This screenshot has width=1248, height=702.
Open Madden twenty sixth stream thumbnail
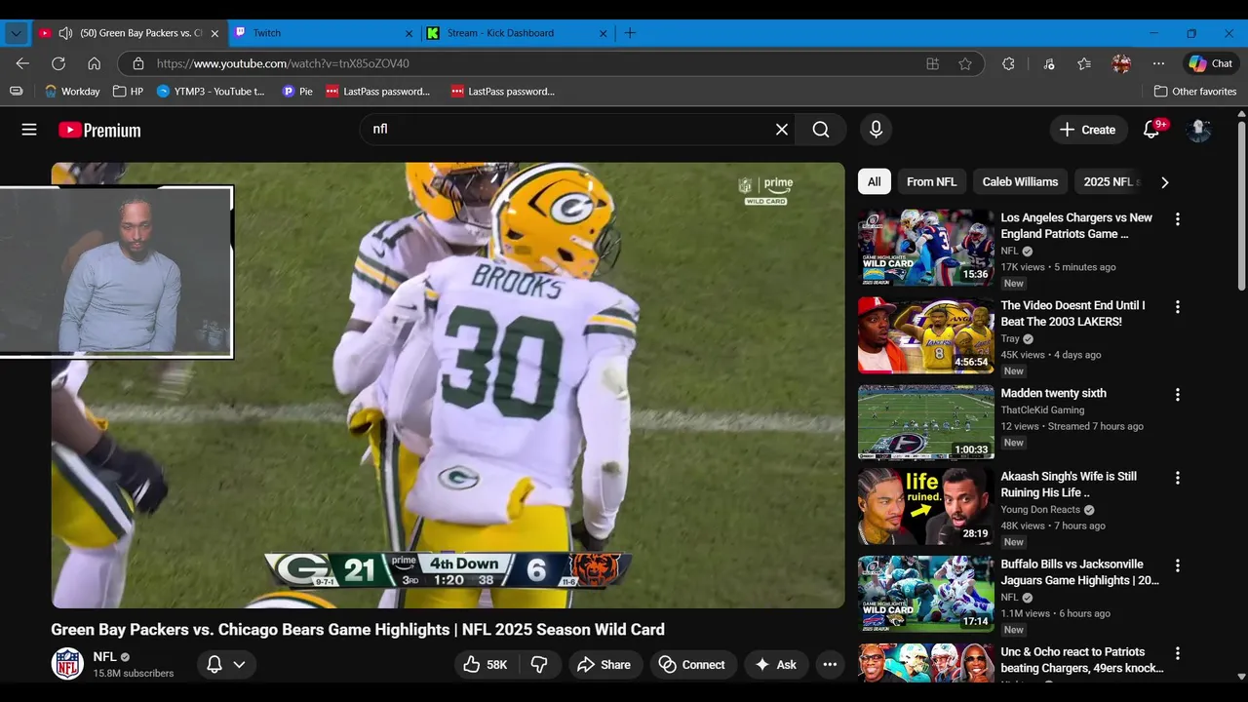tap(925, 421)
